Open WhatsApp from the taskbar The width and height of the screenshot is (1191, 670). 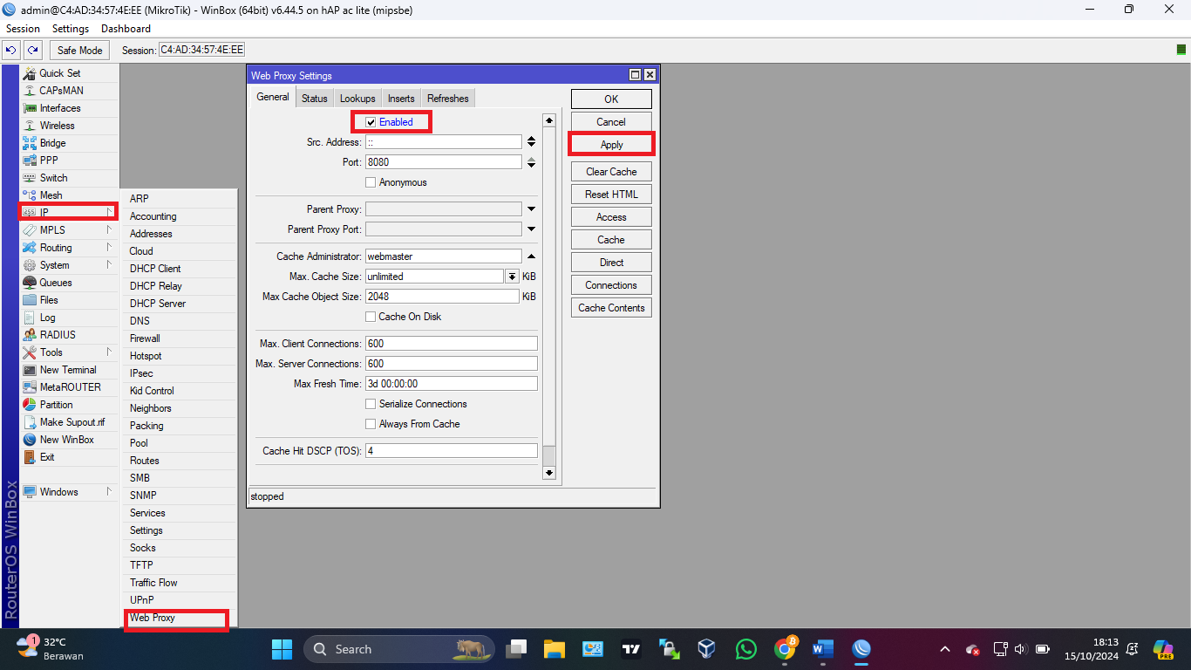(746, 649)
